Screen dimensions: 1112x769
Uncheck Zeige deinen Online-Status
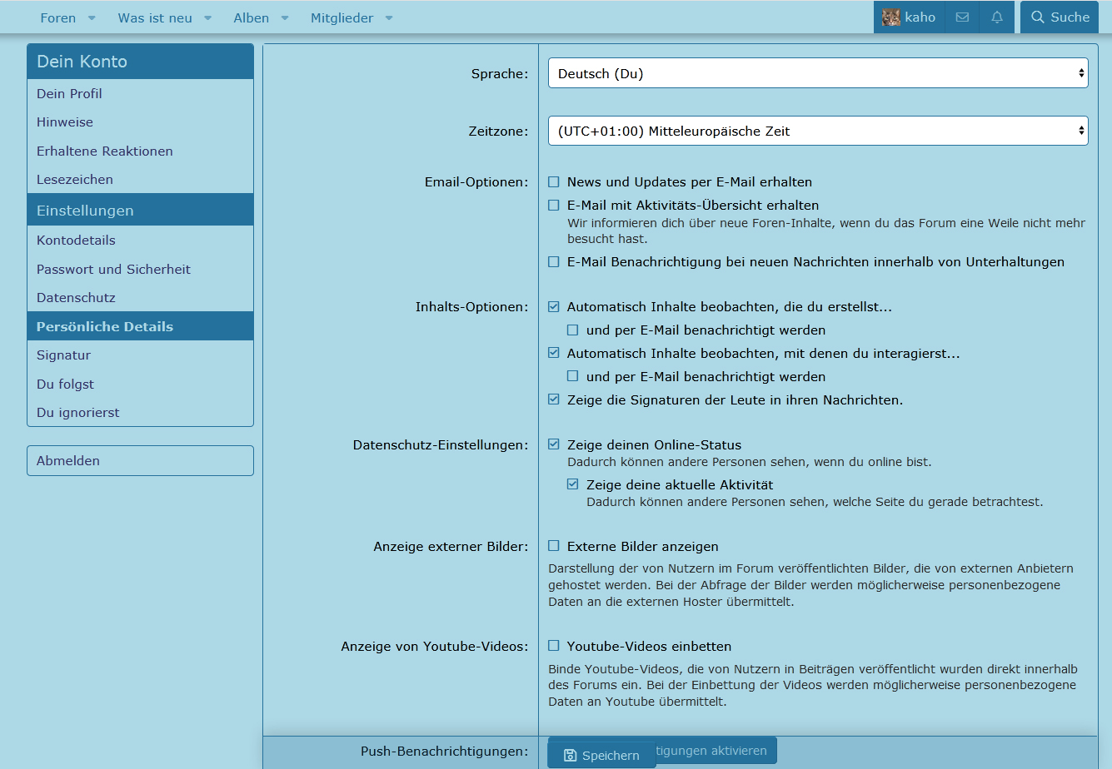pyautogui.click(x=554, y=444)
